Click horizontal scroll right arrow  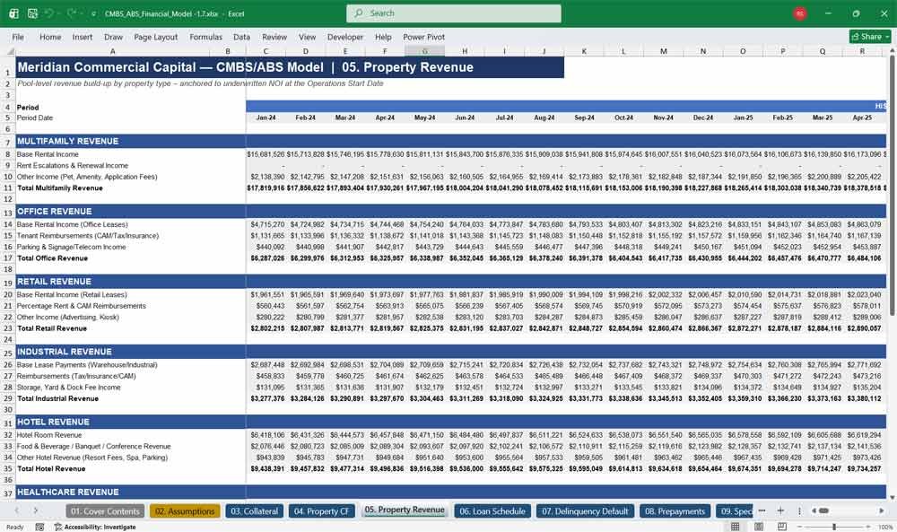click(882, 510)
